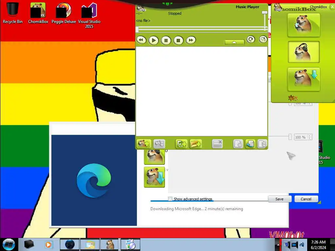Image resolution: width=335 pixels, height=251 pixels.
Task: Remove selected item from the playlist
Action: (217, 144)
